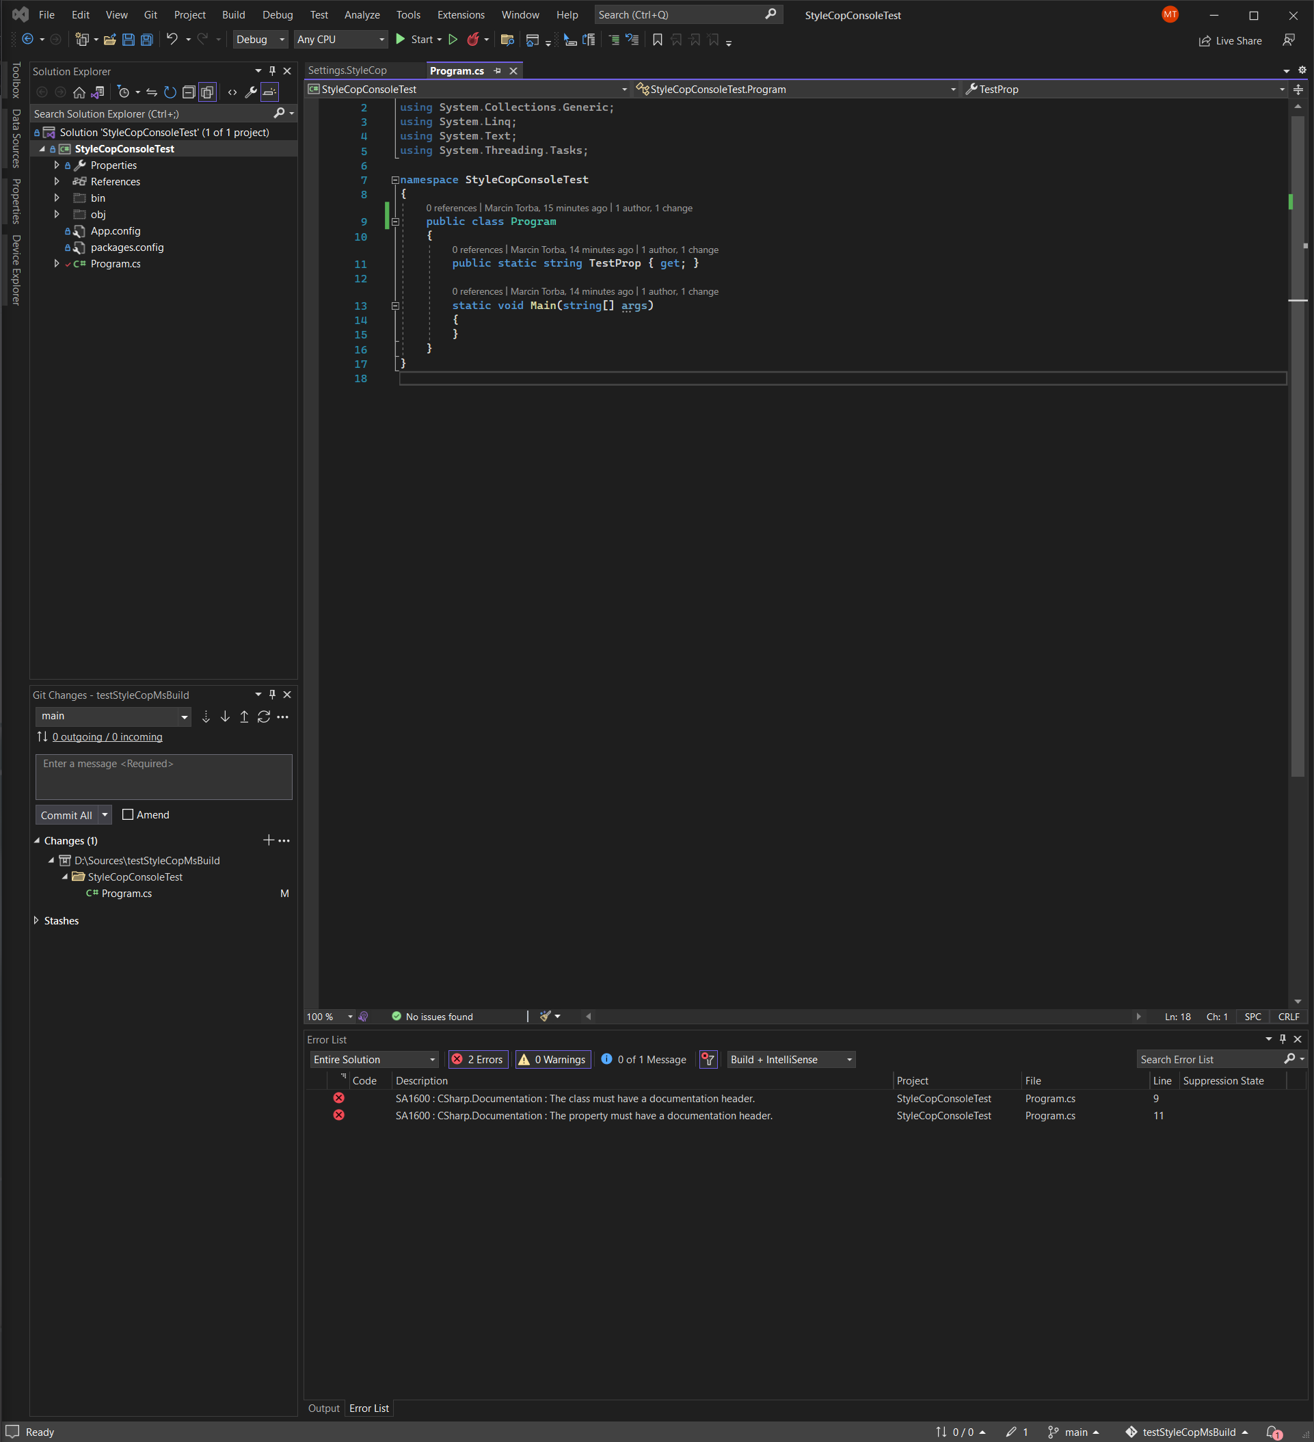Image resolution: width=1314 pixels, height=1442 pixels.
Task: Click the Commit All button
Action: tap(66, 814)
